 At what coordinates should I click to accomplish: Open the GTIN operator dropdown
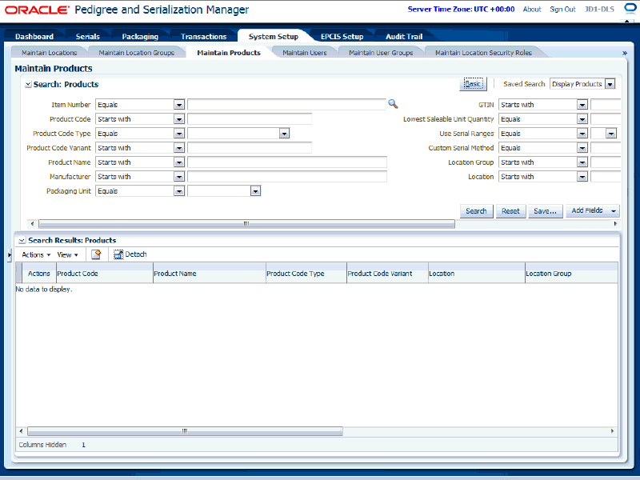pos(582,105)
